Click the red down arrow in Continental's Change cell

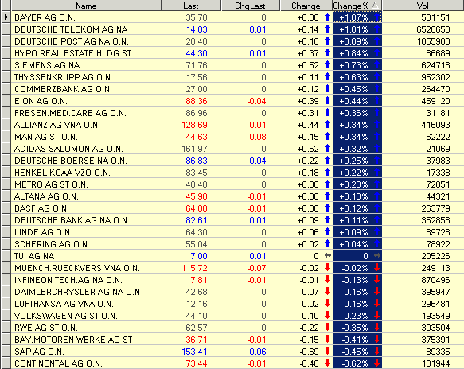tap(327, 363)
